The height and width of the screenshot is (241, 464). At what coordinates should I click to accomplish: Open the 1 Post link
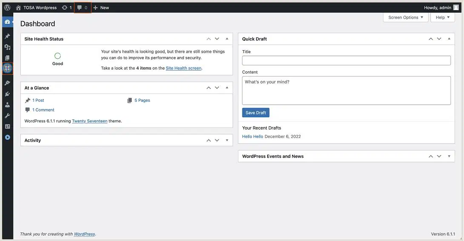pyautogui.click(x=38, y=100)
